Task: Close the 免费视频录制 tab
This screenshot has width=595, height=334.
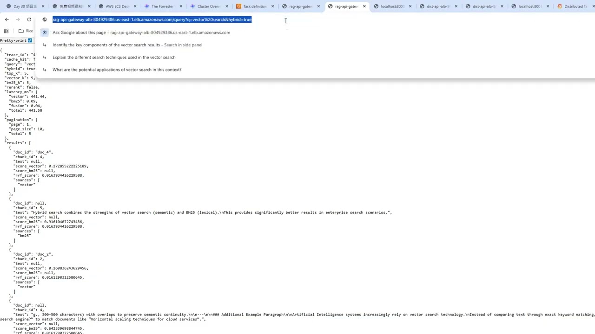Action: pyautogui.click(x=89, y=6)
